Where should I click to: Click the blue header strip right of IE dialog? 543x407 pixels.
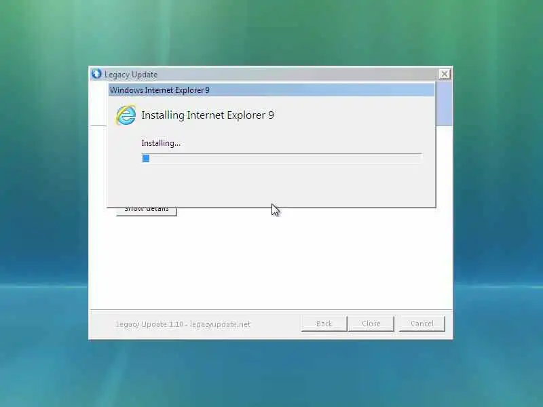(x=444, y=103)
